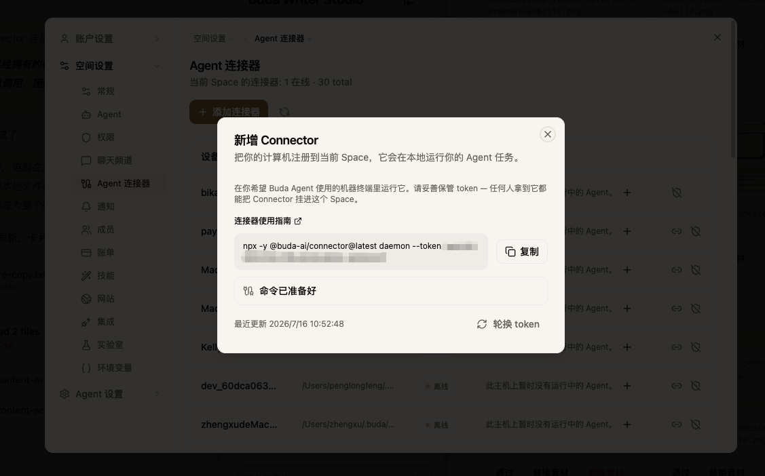
Task: Click device name dev_60dca063...
Action: click(x=238, y=386)
